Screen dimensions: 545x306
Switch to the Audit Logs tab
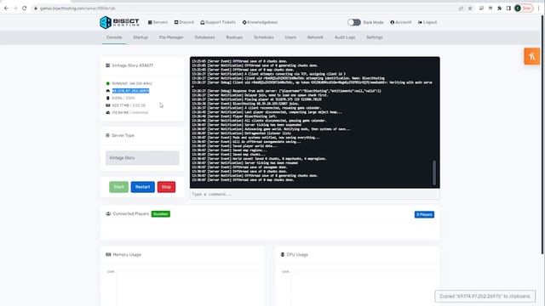click(x=345, y=37)
